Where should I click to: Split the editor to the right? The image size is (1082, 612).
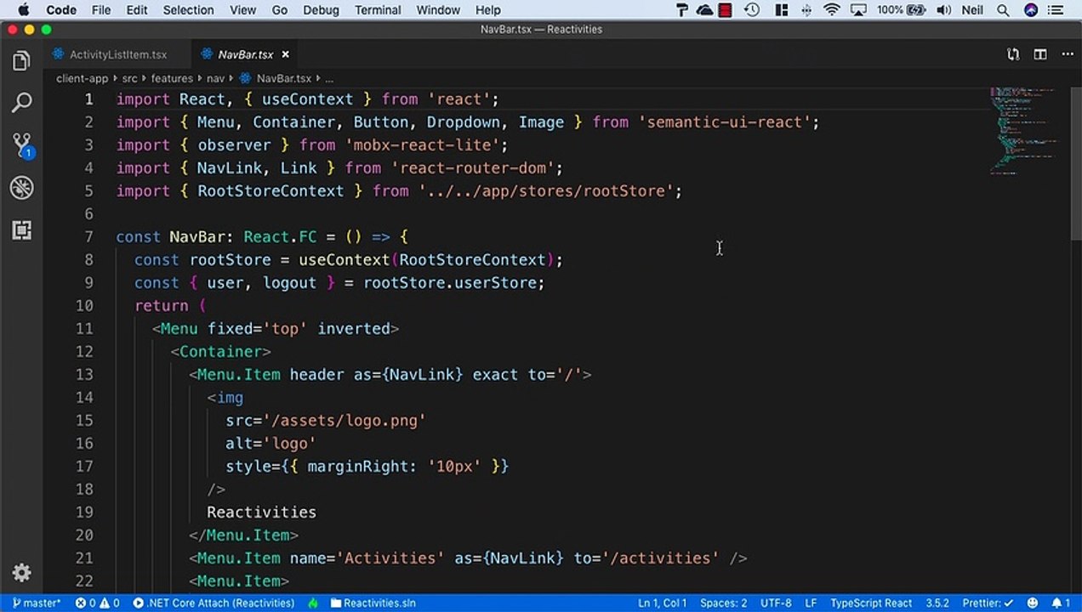point(1039,54)
